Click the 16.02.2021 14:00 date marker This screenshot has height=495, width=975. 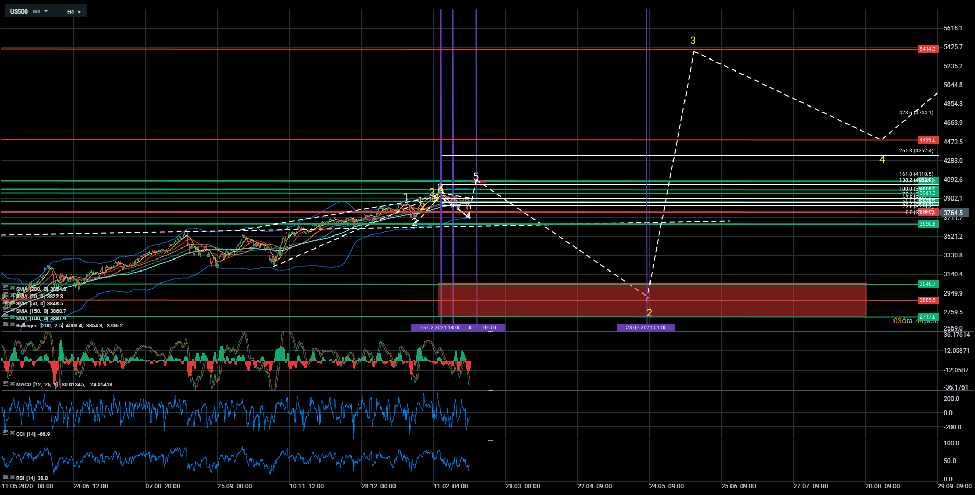pyautogui.click(x=440, y=328)
